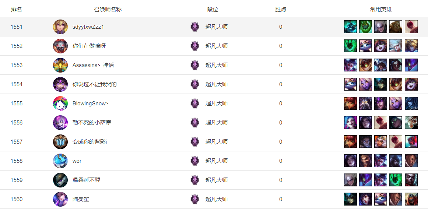Click the 段位 column header
This screenshot has width=428, height=214.
point(213,10)
